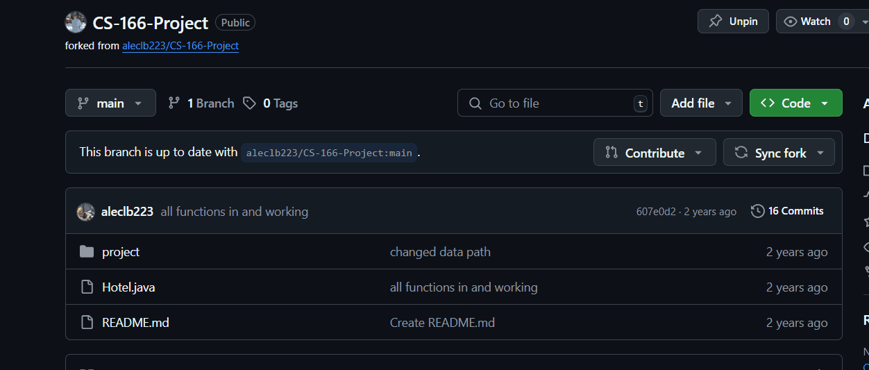
Task: Click the Public visibility badge
Action: [x=235, y=23]
